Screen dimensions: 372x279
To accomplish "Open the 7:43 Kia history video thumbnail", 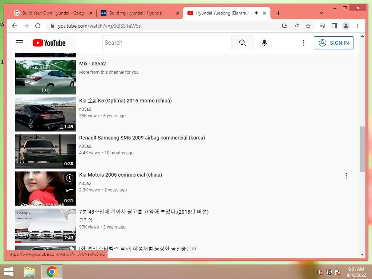I will (45, 225).
